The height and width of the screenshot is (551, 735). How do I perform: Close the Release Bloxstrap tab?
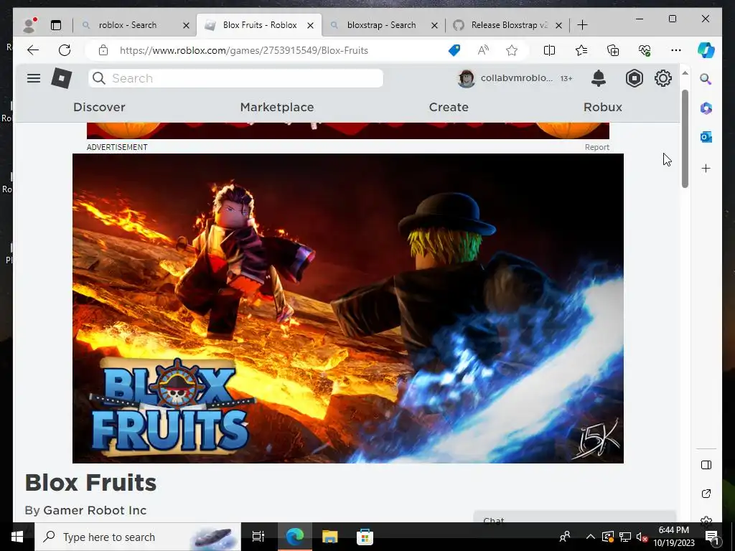coord(558,25)
